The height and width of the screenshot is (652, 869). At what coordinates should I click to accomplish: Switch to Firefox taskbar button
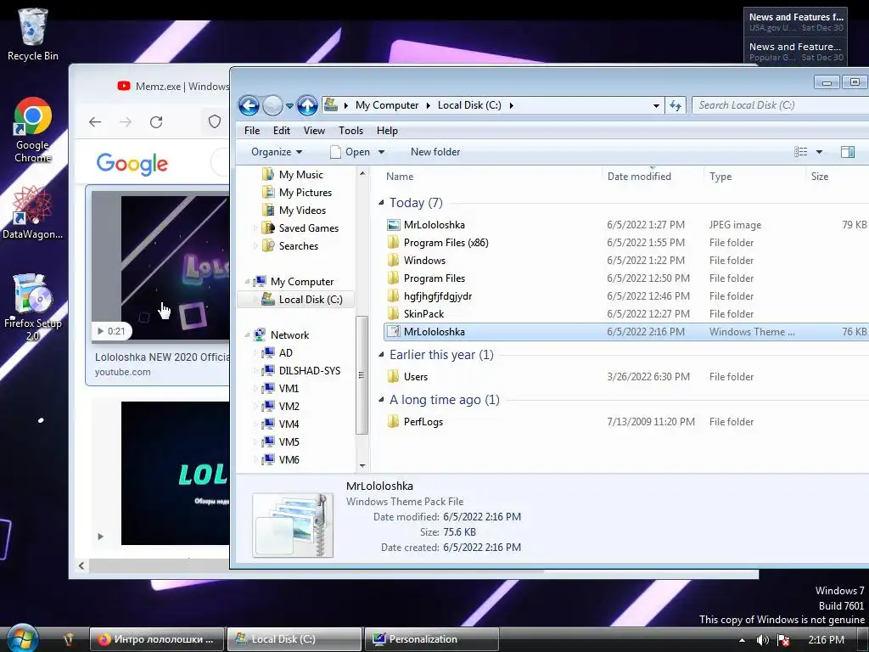pos(157,639)
